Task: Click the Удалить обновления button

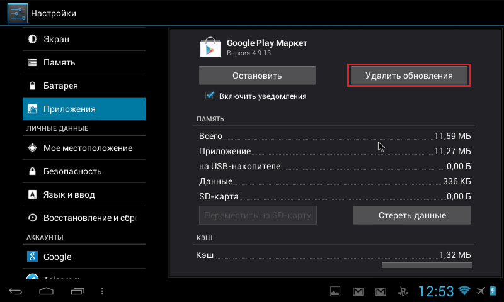Action: (409, 75)
